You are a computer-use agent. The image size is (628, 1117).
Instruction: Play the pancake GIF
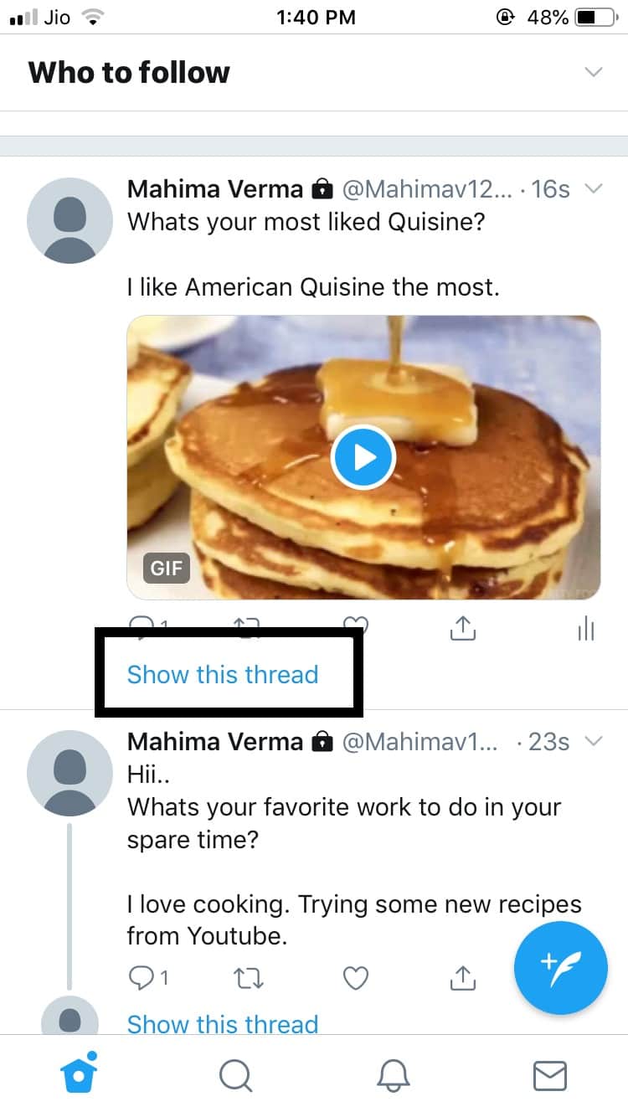(363, 457)
